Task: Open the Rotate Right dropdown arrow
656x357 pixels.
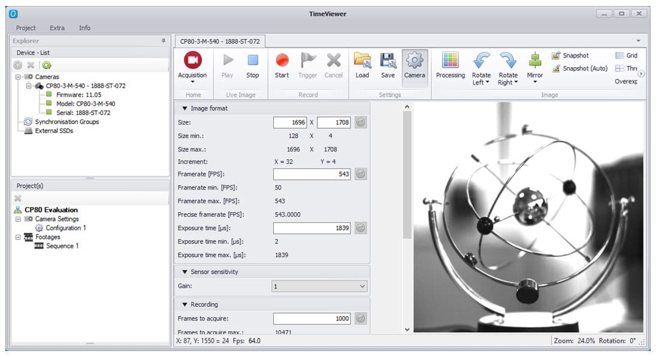Action: tap(516, 83)
